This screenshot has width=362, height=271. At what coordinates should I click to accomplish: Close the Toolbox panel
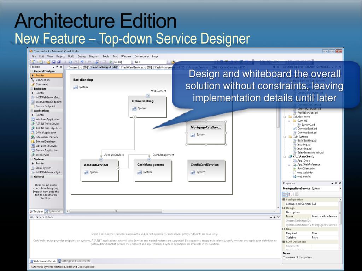tap(61, 67)
